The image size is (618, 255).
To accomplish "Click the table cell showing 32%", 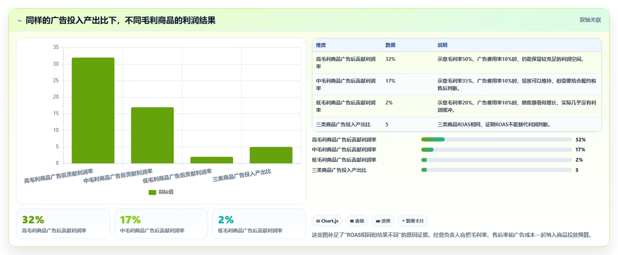I will [x=390, y=59].
